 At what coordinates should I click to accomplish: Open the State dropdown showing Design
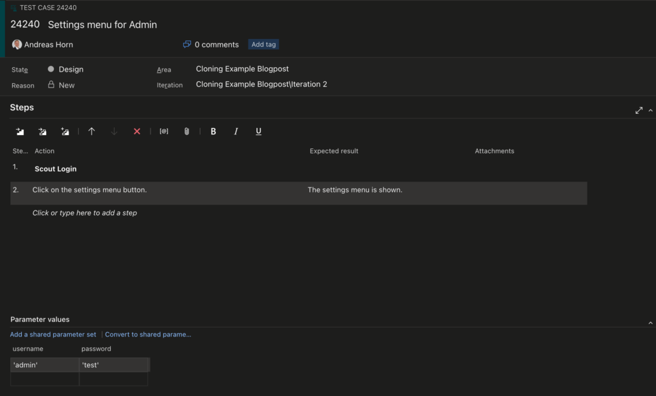click(70, 69)
